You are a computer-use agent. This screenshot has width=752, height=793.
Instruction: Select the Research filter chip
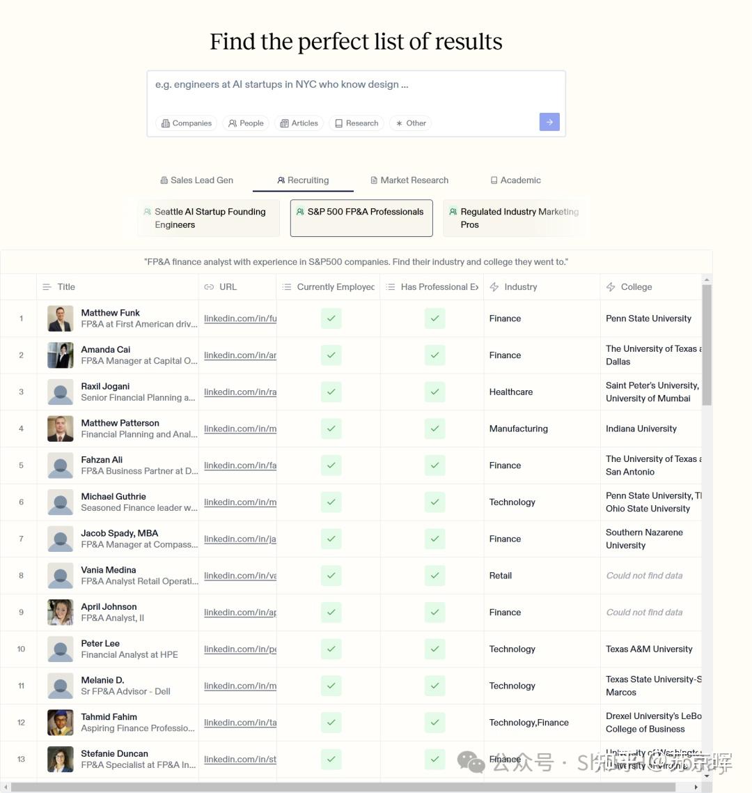click(x=357, y=123)
